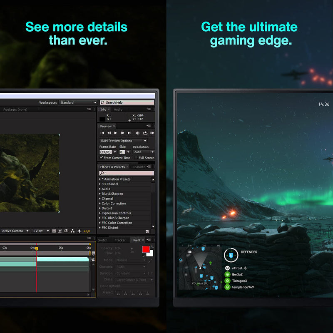333x333 pixels.
Task: Step forward one frame in Preview
Action: tap(122, 133)
